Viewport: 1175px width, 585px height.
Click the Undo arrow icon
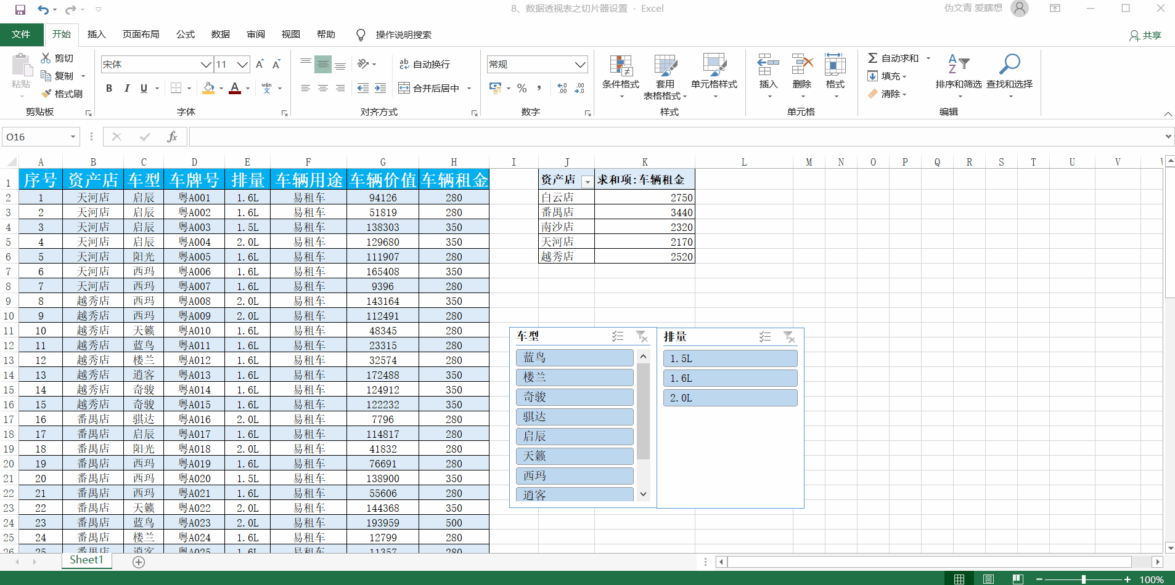[x=43, y=9]
